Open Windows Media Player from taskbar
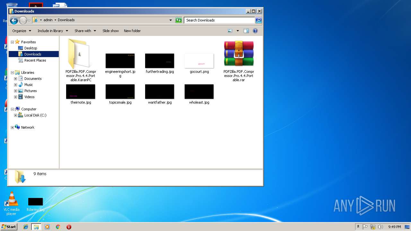This screenshot has width=411, height=231. (x=47, y=227)
